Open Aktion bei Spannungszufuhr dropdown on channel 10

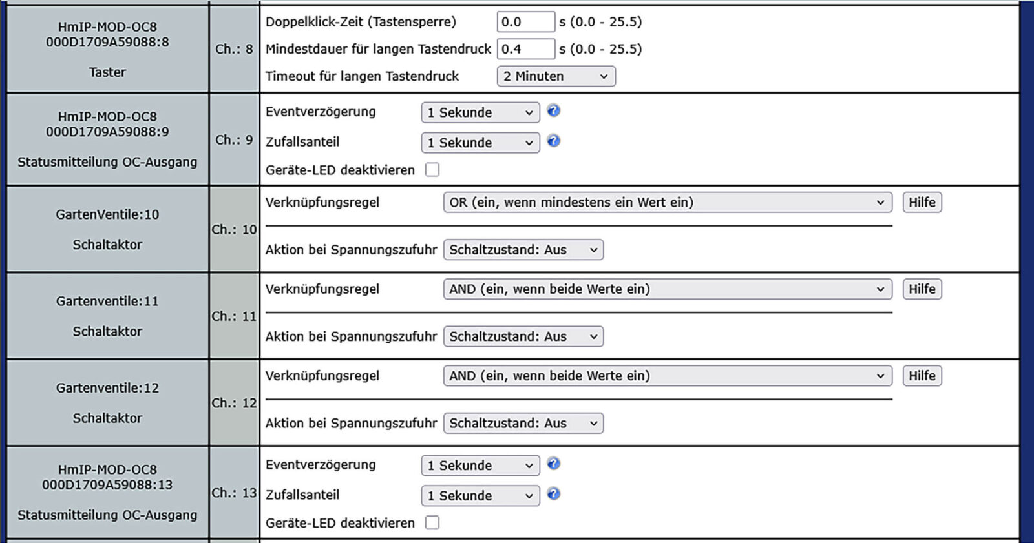pos(522,250)
